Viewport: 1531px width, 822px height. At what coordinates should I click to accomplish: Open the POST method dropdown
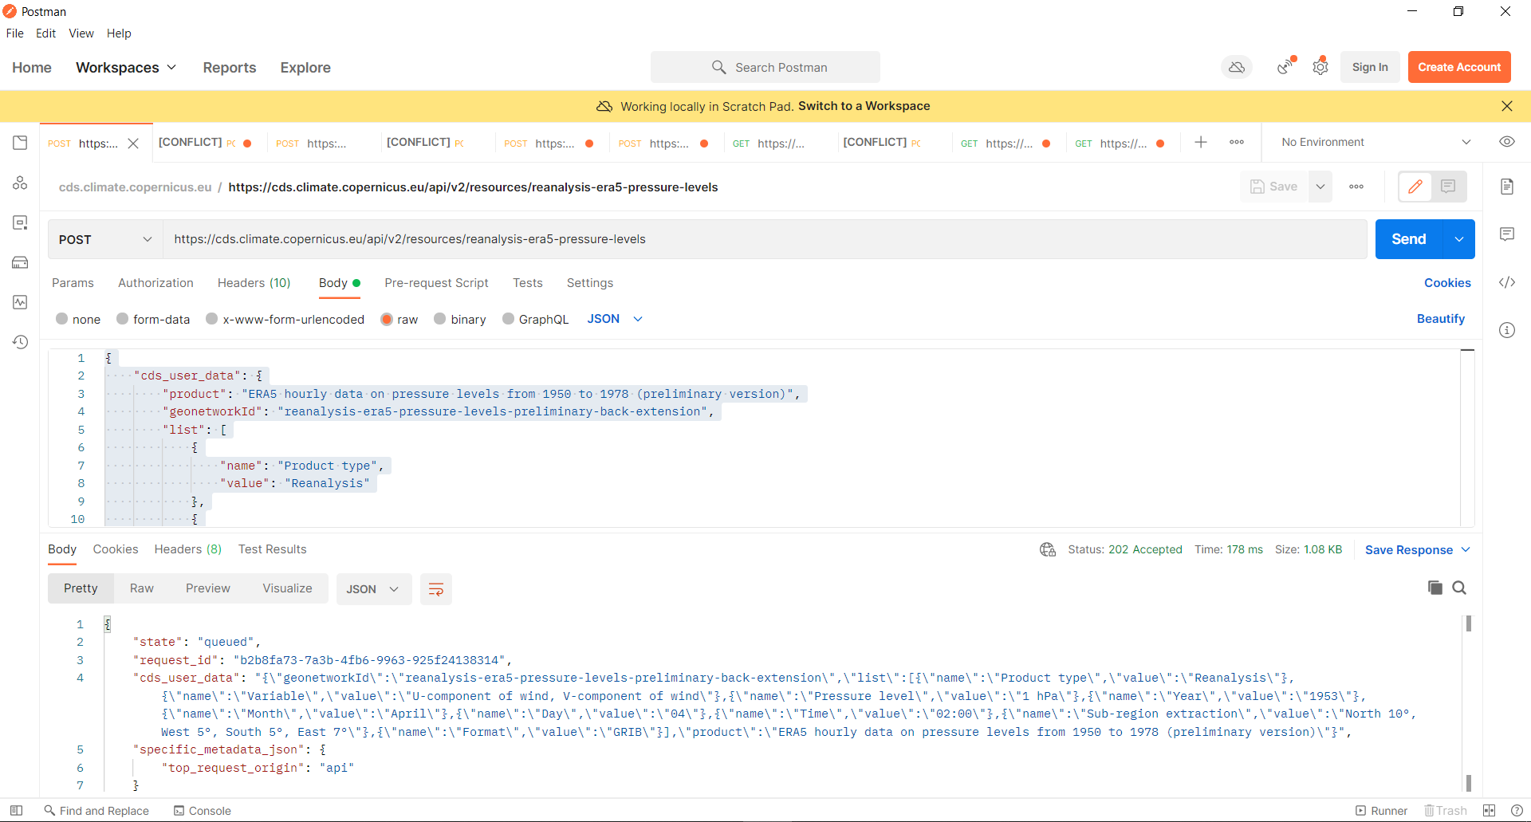[x=105, y=239]
